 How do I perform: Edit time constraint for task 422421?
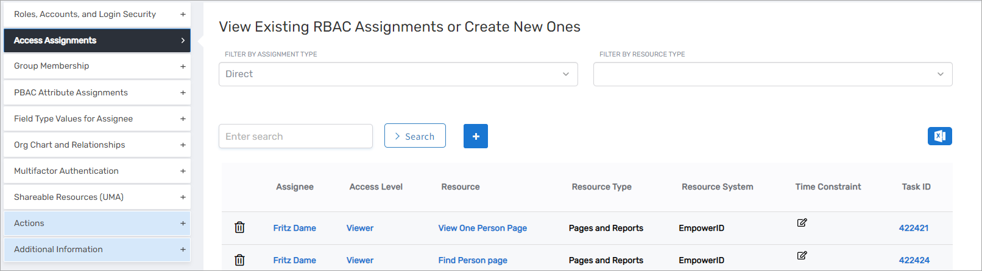point(802,223)
